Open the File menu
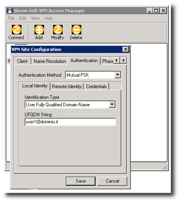The image size is (180, 202). [11, 18]
